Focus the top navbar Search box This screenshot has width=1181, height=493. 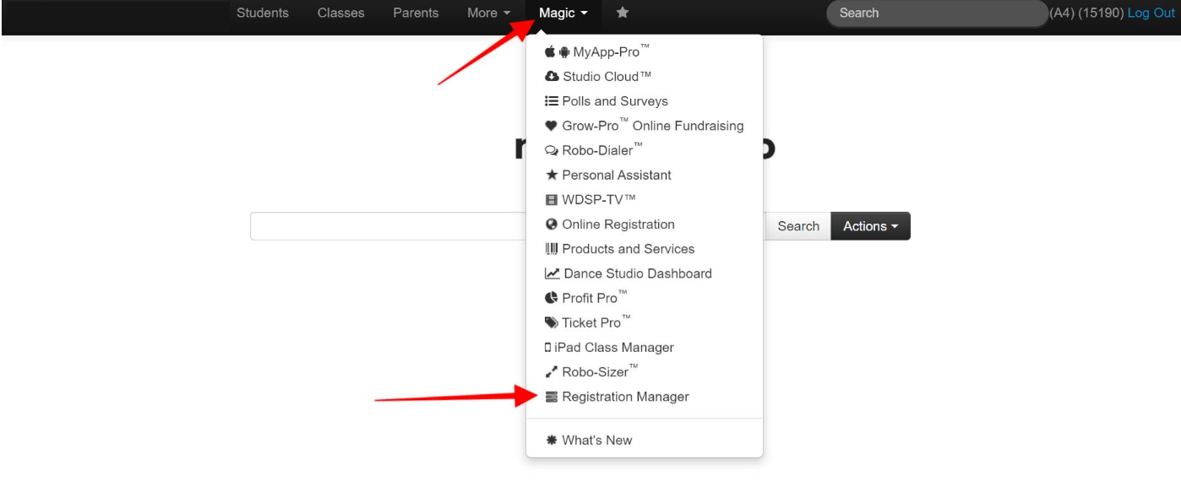[x=936, y=14]
